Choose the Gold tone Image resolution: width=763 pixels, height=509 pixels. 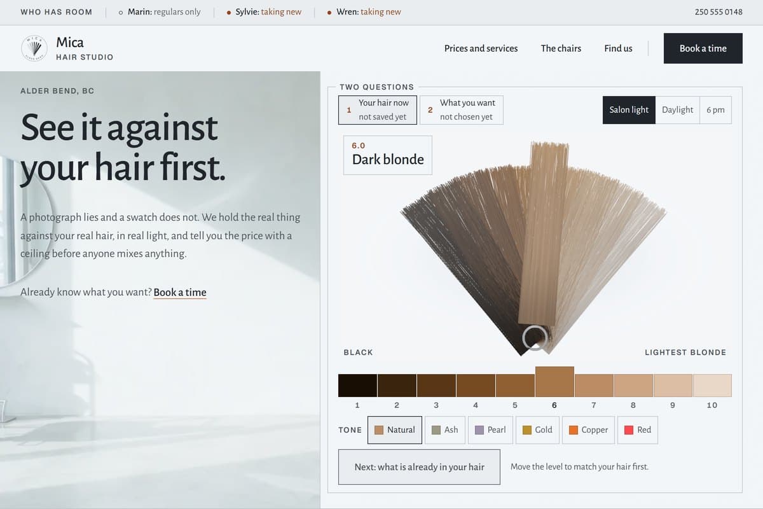coord(538,430)
